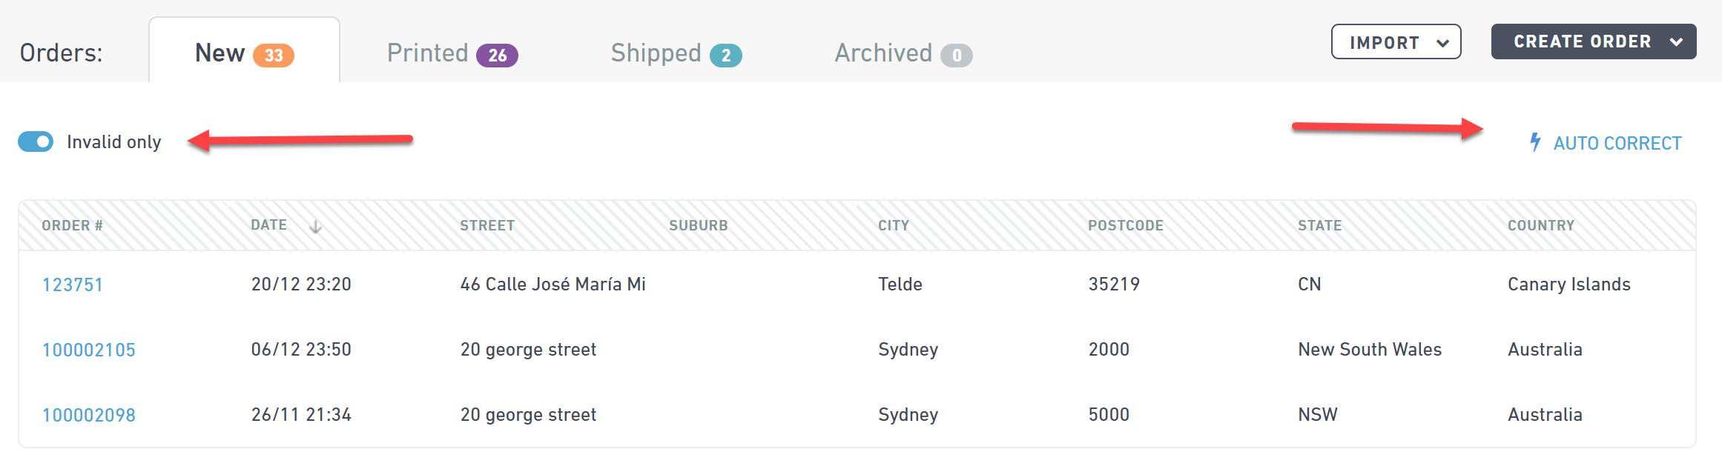The image size is (1722, 469).
Task: Open order 123751
Action: pyautogui.click(x=73, y=285)
